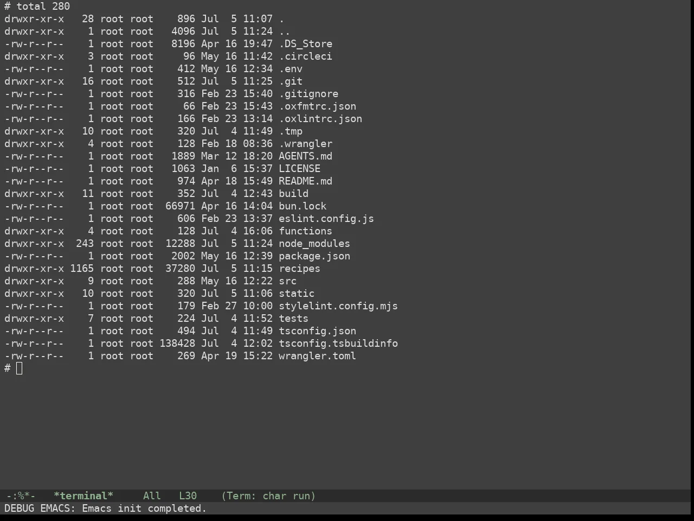This screenshot has width=694, height=521.
Task: Select the recipes directory name
Action: click(299, 269)
